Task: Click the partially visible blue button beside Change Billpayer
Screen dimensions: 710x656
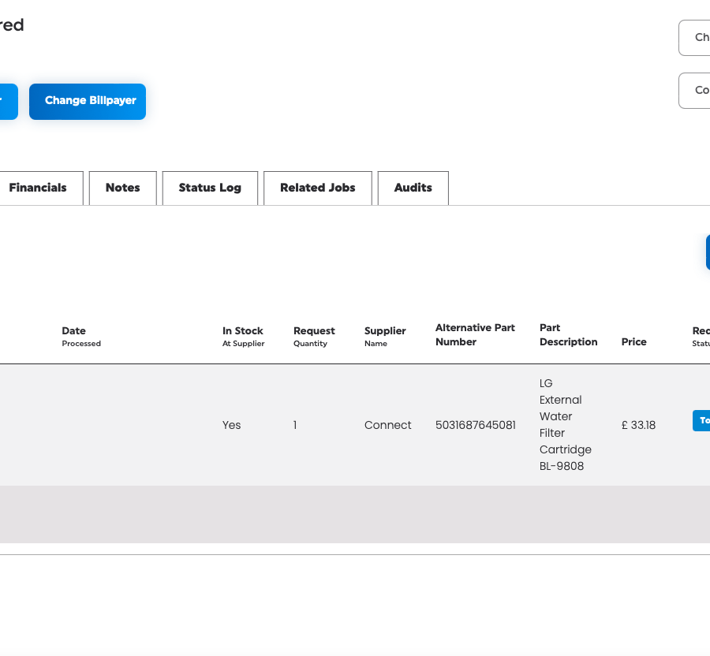Action: [x=8, y=101]
